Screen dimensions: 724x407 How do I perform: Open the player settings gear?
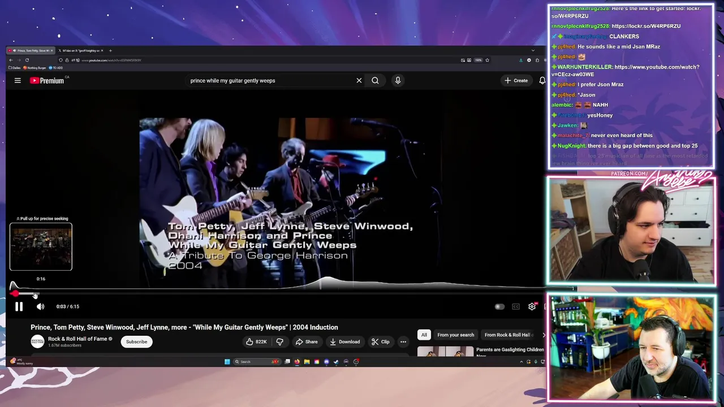tap(532, 306)
